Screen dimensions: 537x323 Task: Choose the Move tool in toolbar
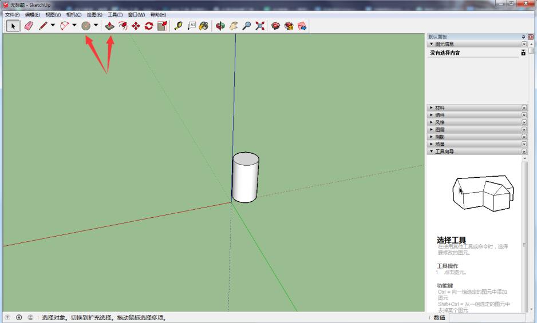(136, 26)
